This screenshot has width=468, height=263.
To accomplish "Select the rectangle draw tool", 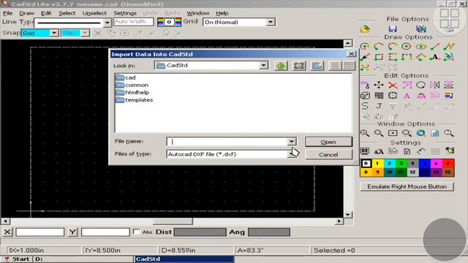I will (x=379, y=57).
